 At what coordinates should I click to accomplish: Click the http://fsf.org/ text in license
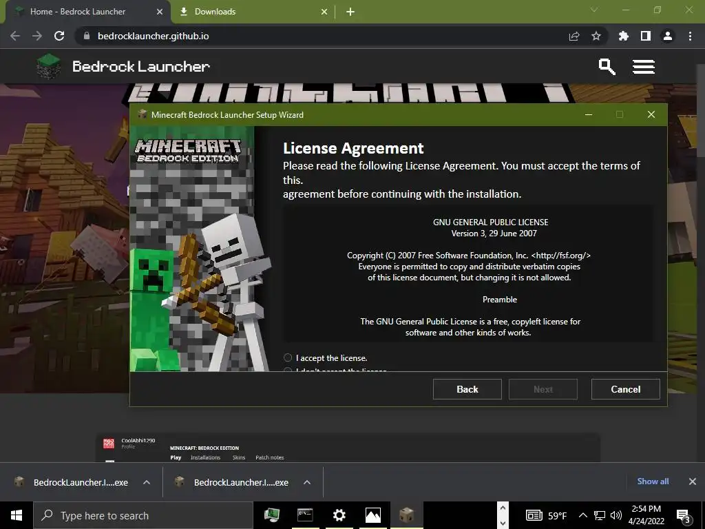point(560,256)
